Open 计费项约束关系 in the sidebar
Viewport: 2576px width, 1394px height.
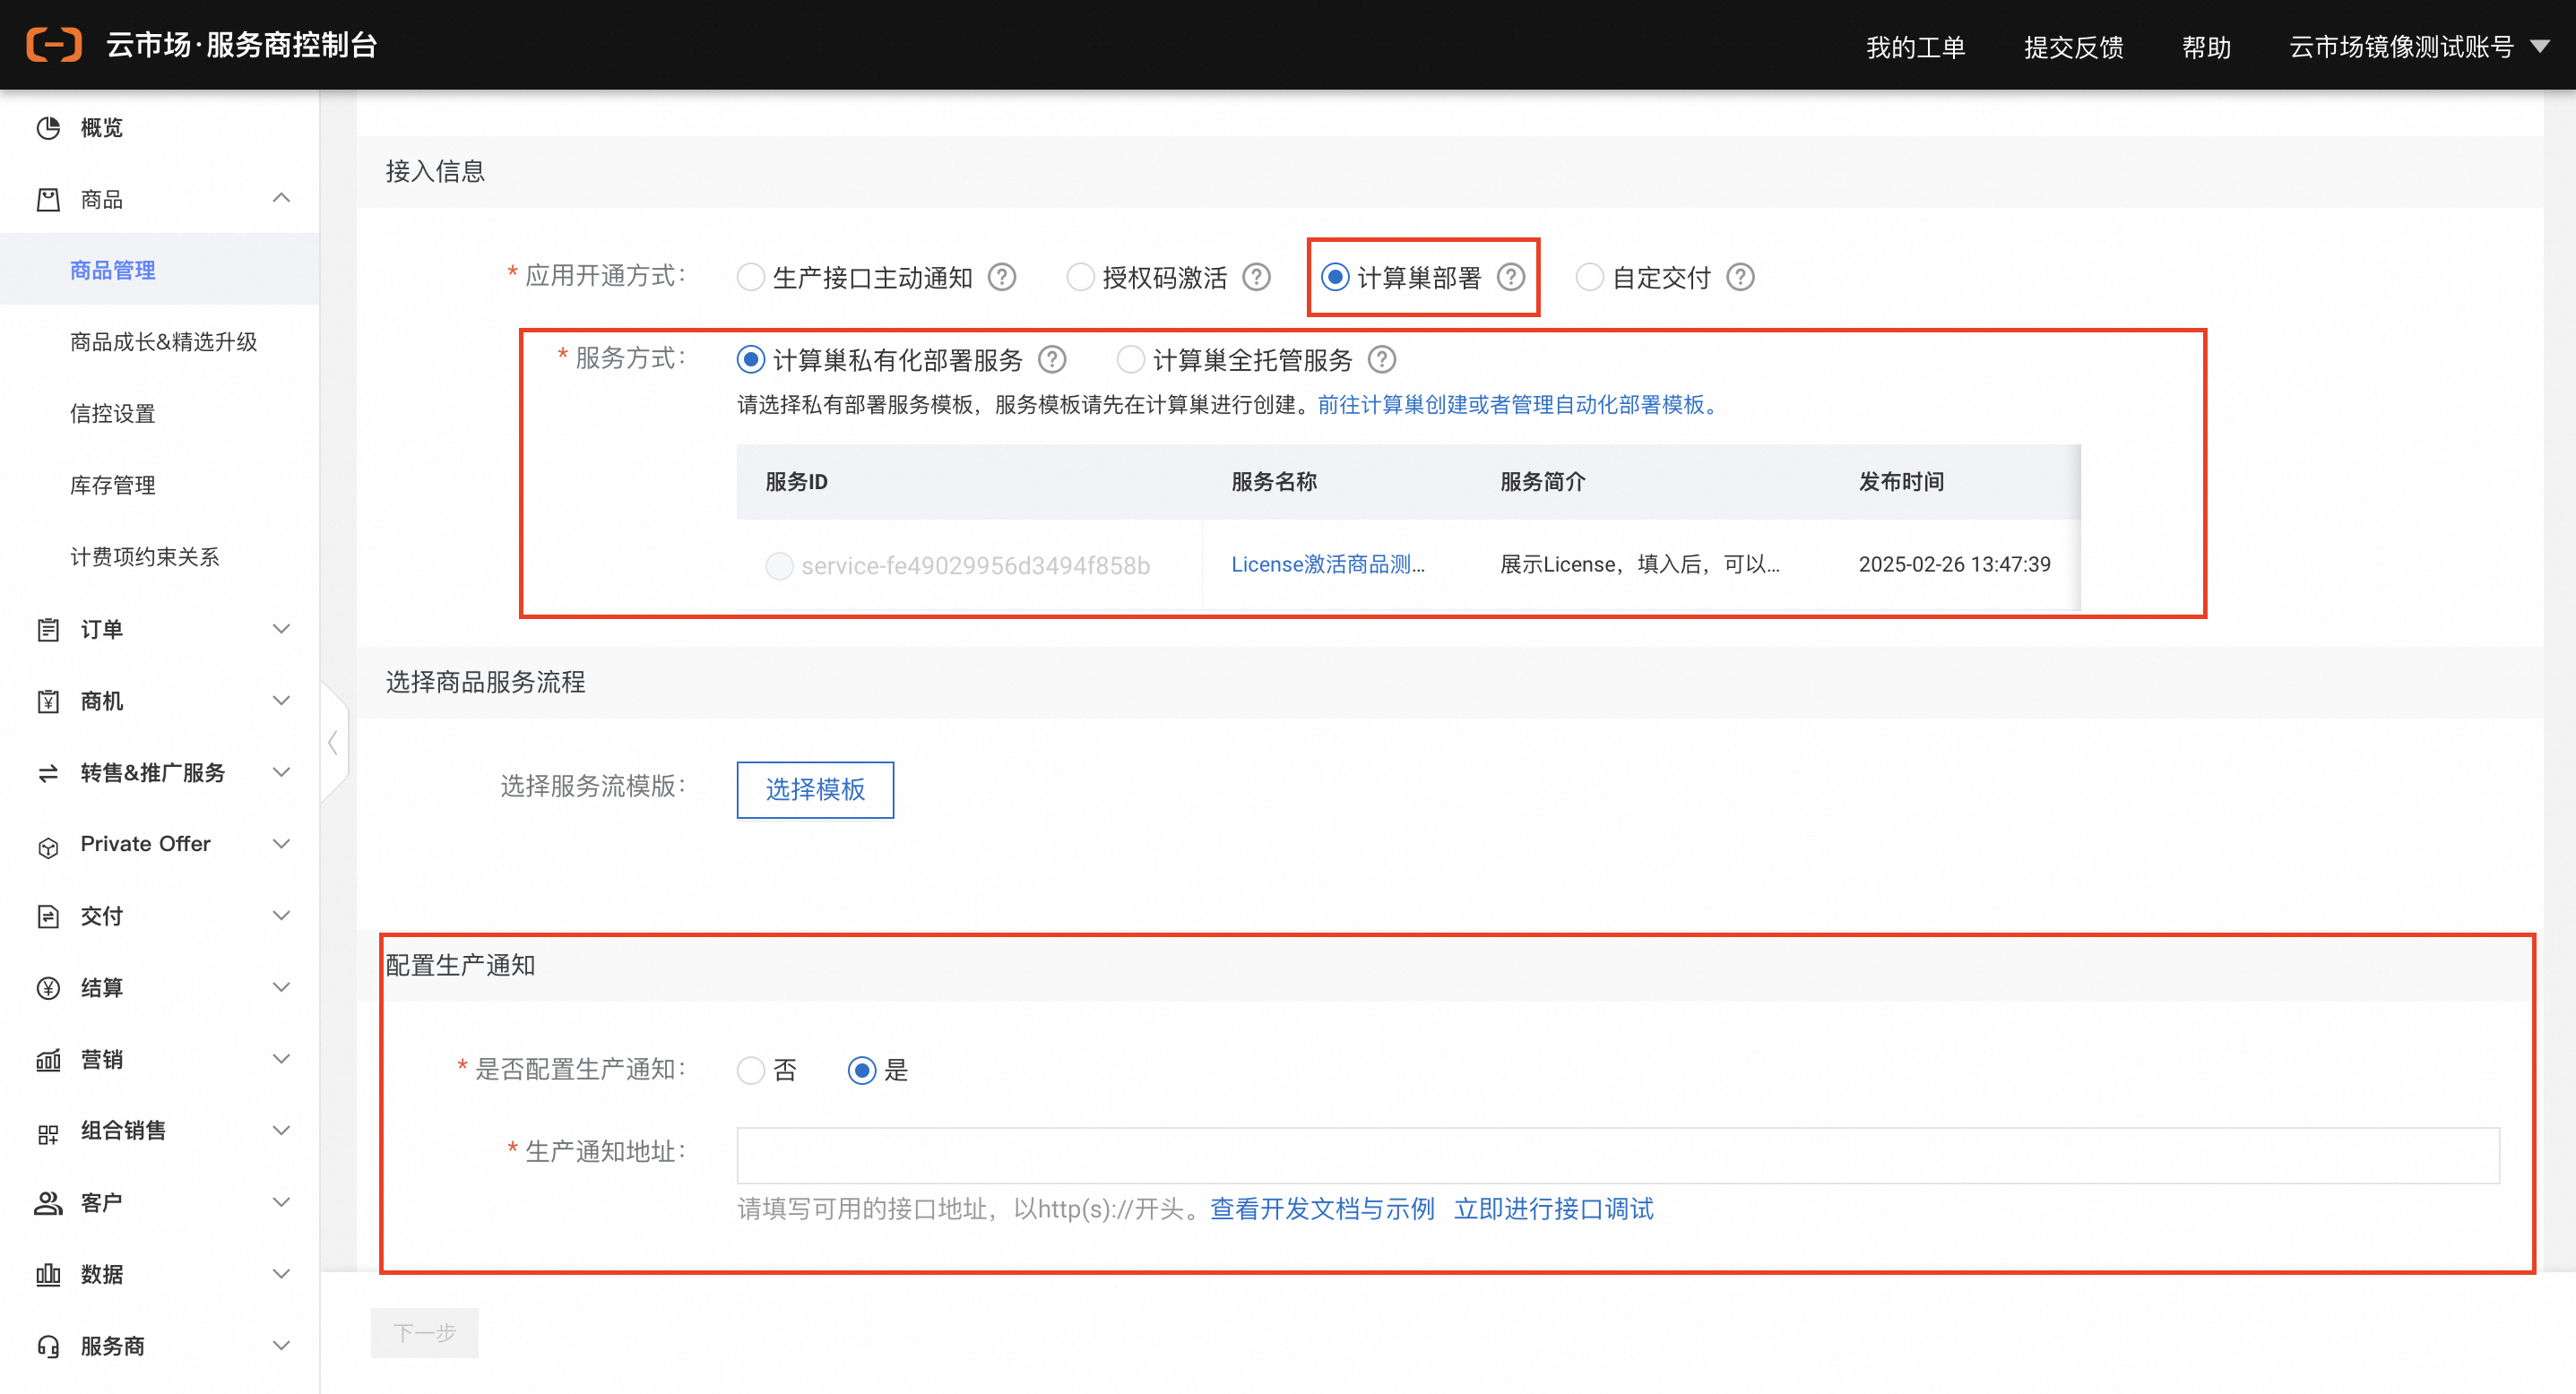point(145,557)
